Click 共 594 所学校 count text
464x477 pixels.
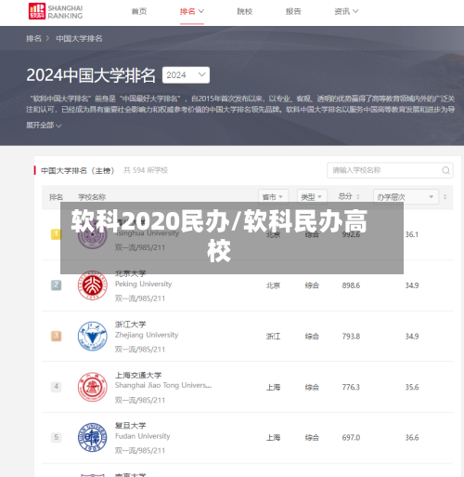(x=146, y=170)
